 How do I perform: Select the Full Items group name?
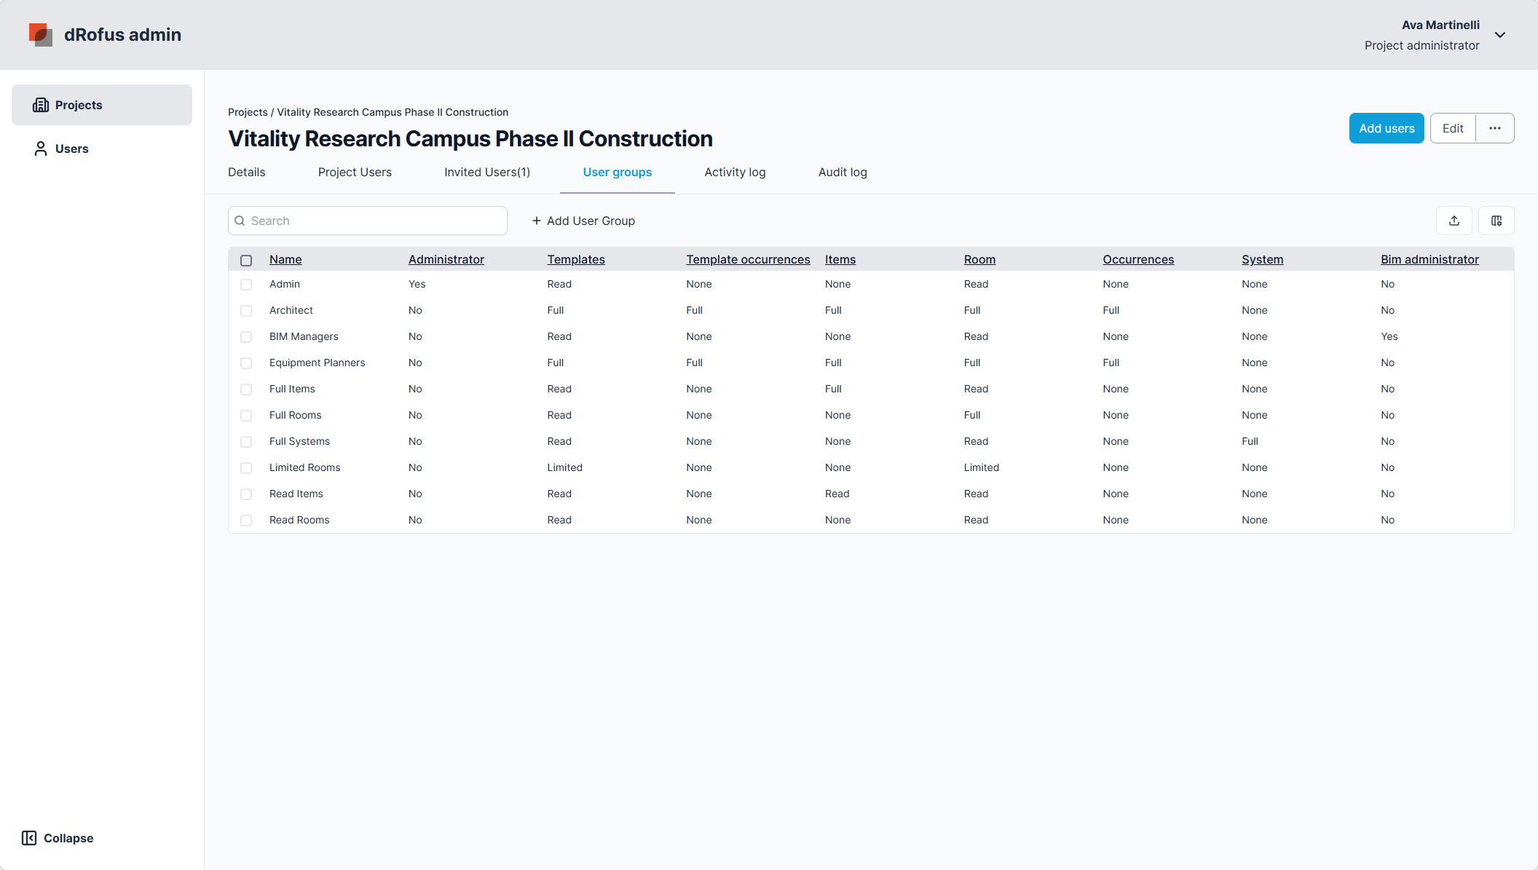click(292, 389)
